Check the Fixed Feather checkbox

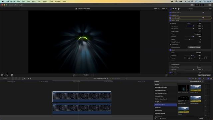(200, 42)
